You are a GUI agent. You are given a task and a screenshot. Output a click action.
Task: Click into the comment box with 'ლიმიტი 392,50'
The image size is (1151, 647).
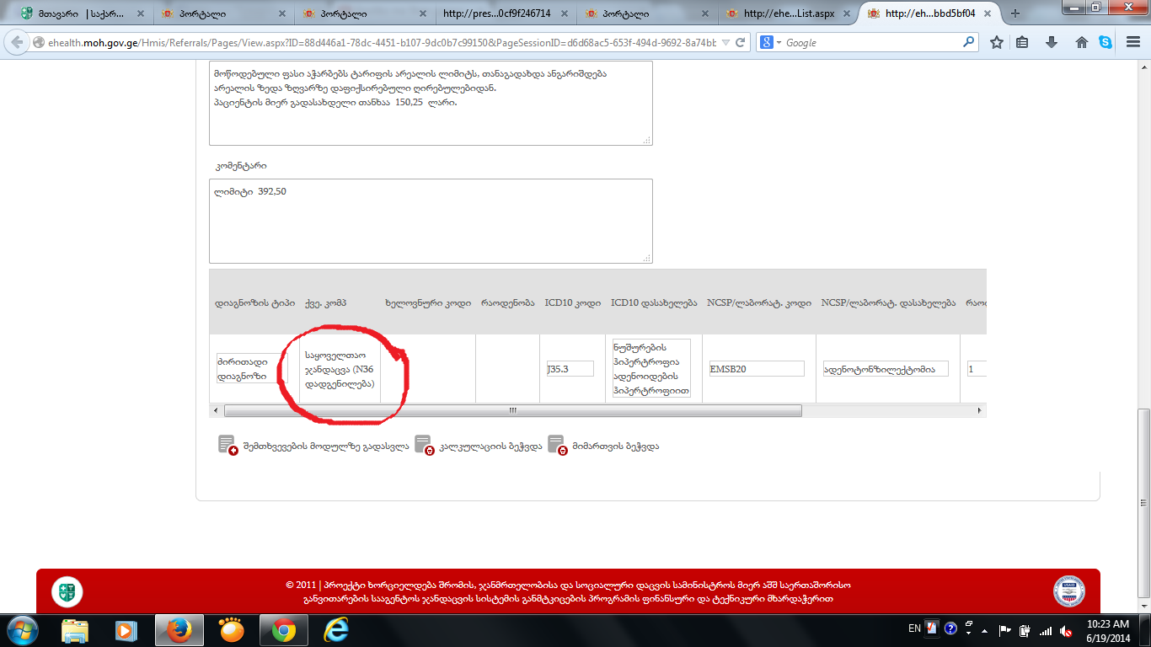coord(431,221)
